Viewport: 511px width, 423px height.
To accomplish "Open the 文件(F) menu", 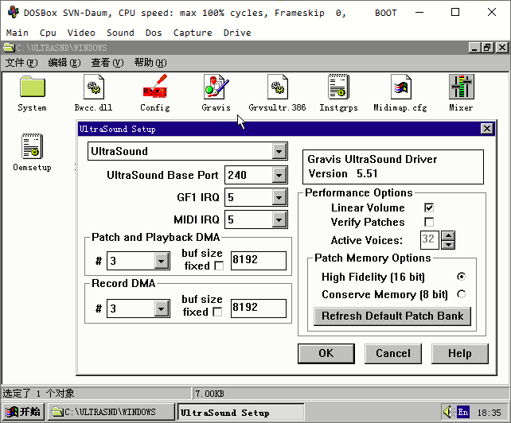I will point(21,63).
